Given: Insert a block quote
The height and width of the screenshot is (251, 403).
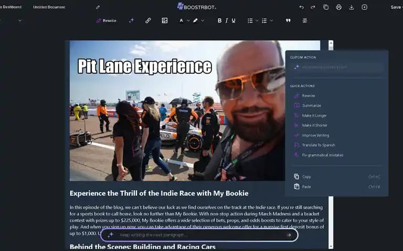Looking at the screenshot, I should pos(288,20).
